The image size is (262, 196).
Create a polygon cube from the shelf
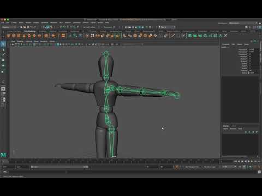point(14,36)
